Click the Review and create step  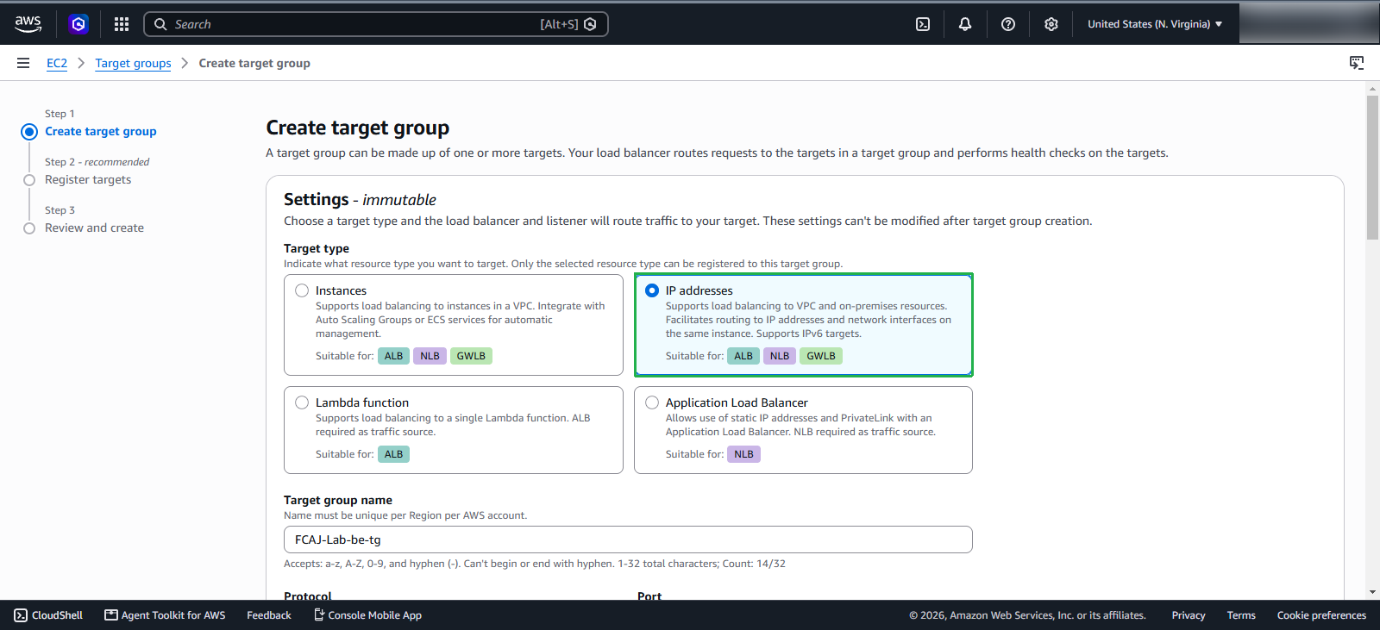94,228
